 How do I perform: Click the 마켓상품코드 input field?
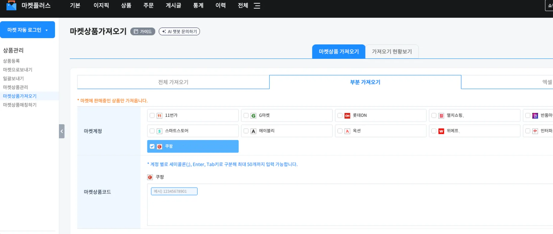coord(174,191)
